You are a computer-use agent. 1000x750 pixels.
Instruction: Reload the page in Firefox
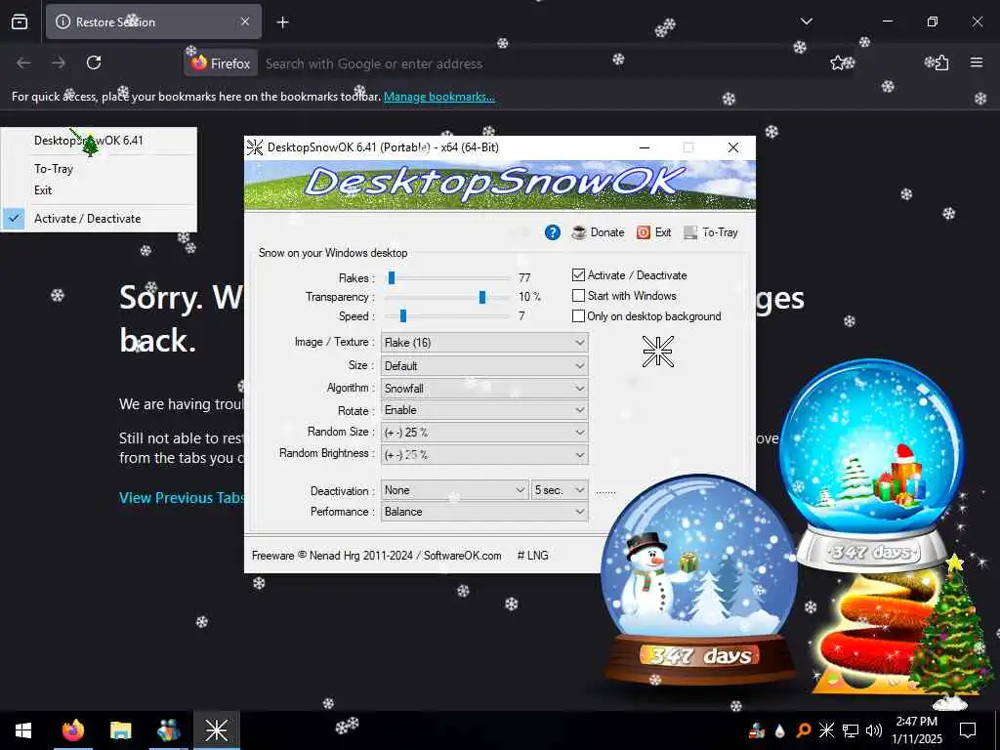[94, 62]
